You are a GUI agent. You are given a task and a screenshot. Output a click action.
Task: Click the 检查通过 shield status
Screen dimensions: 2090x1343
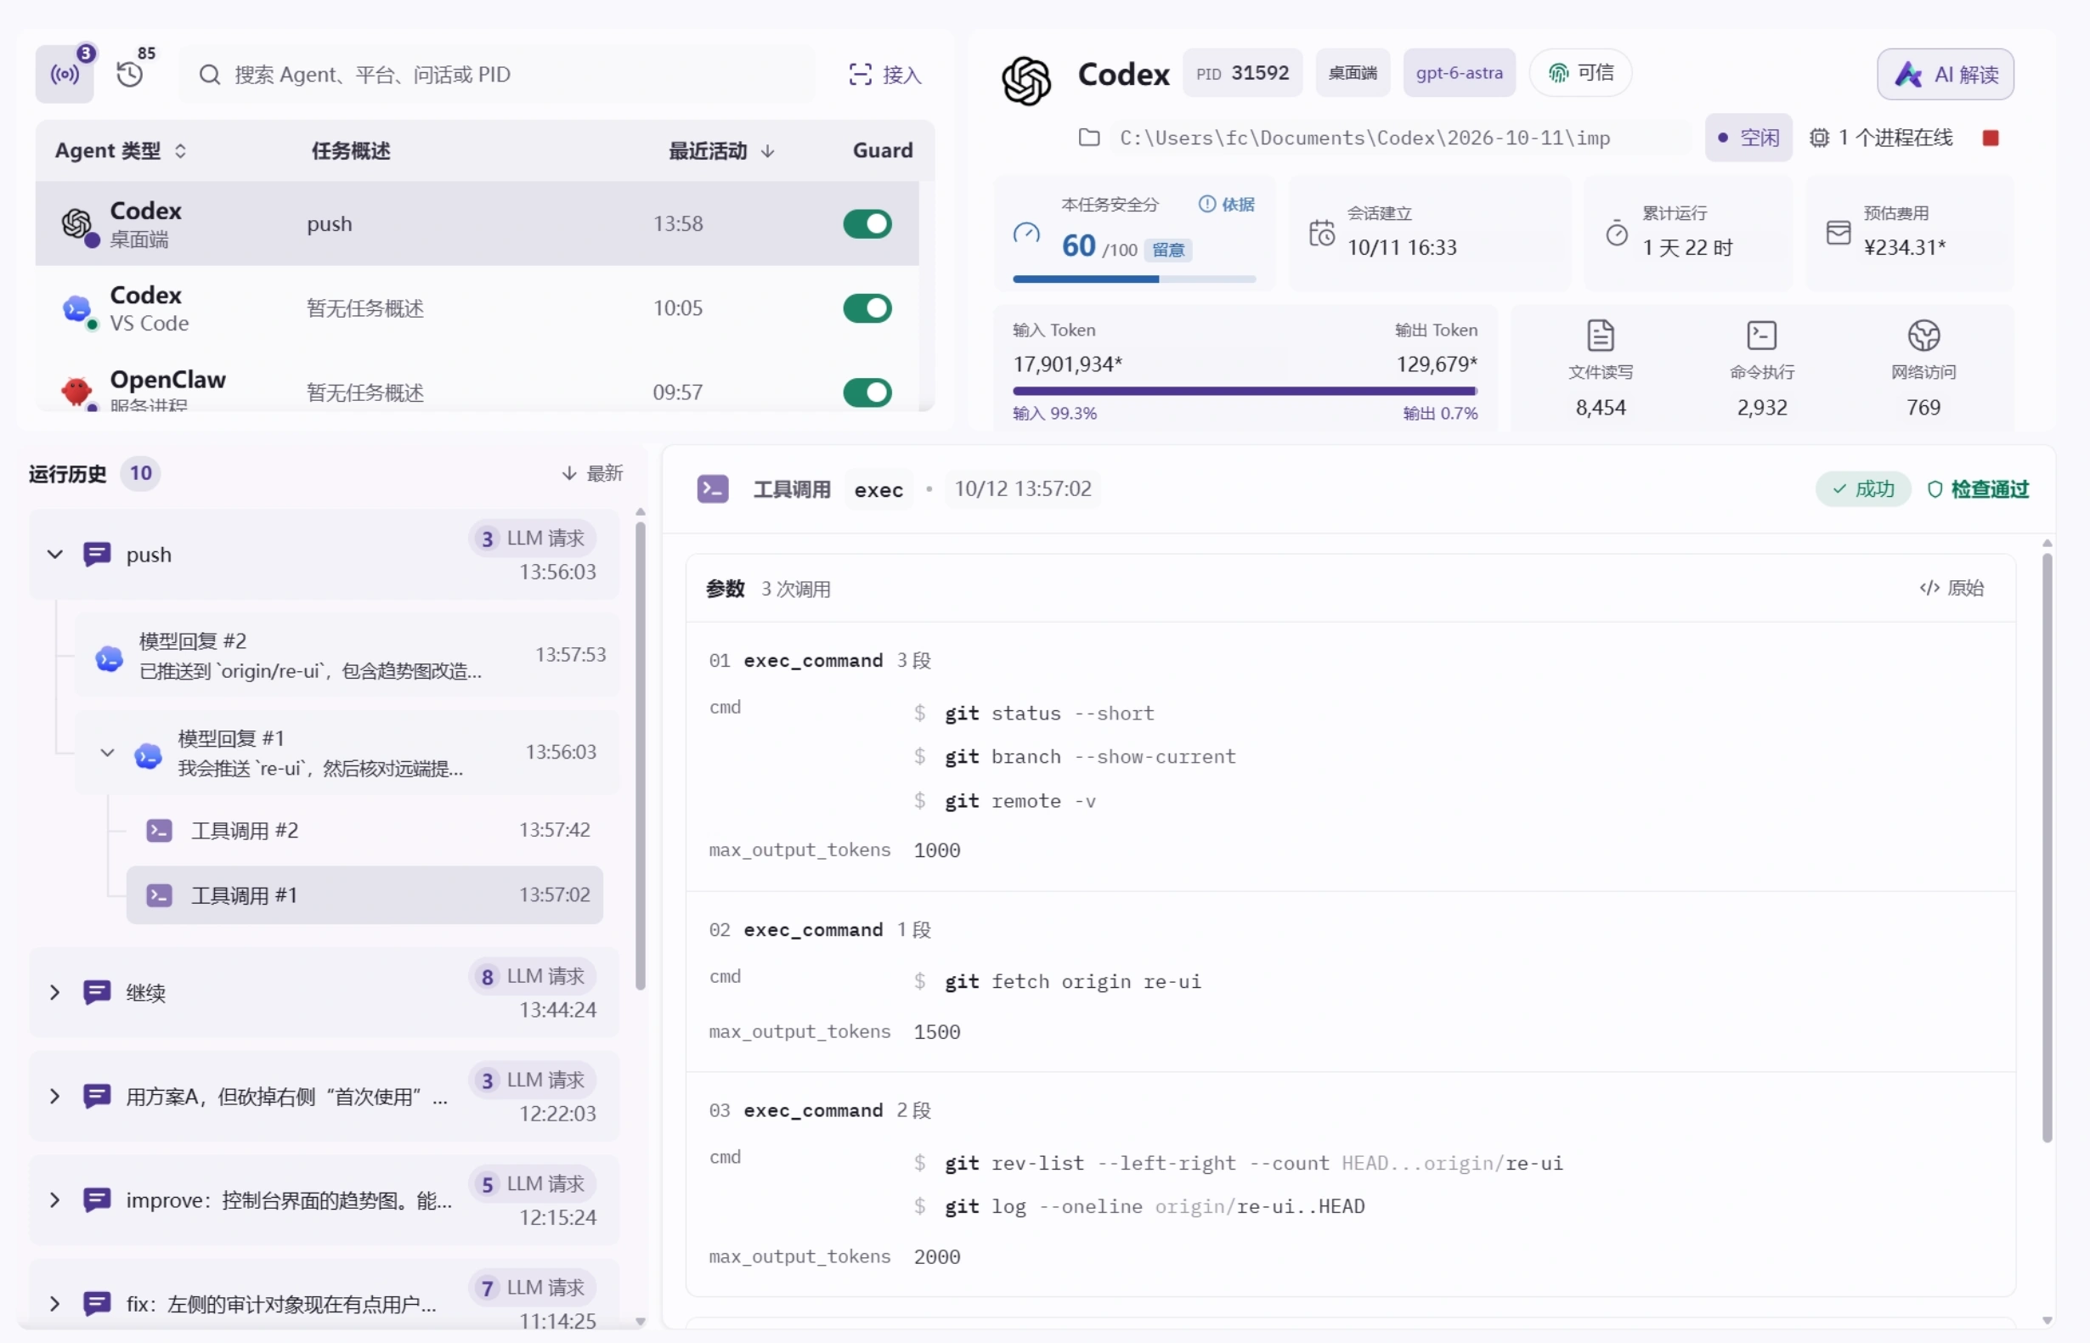click(x=1977, y=488)
